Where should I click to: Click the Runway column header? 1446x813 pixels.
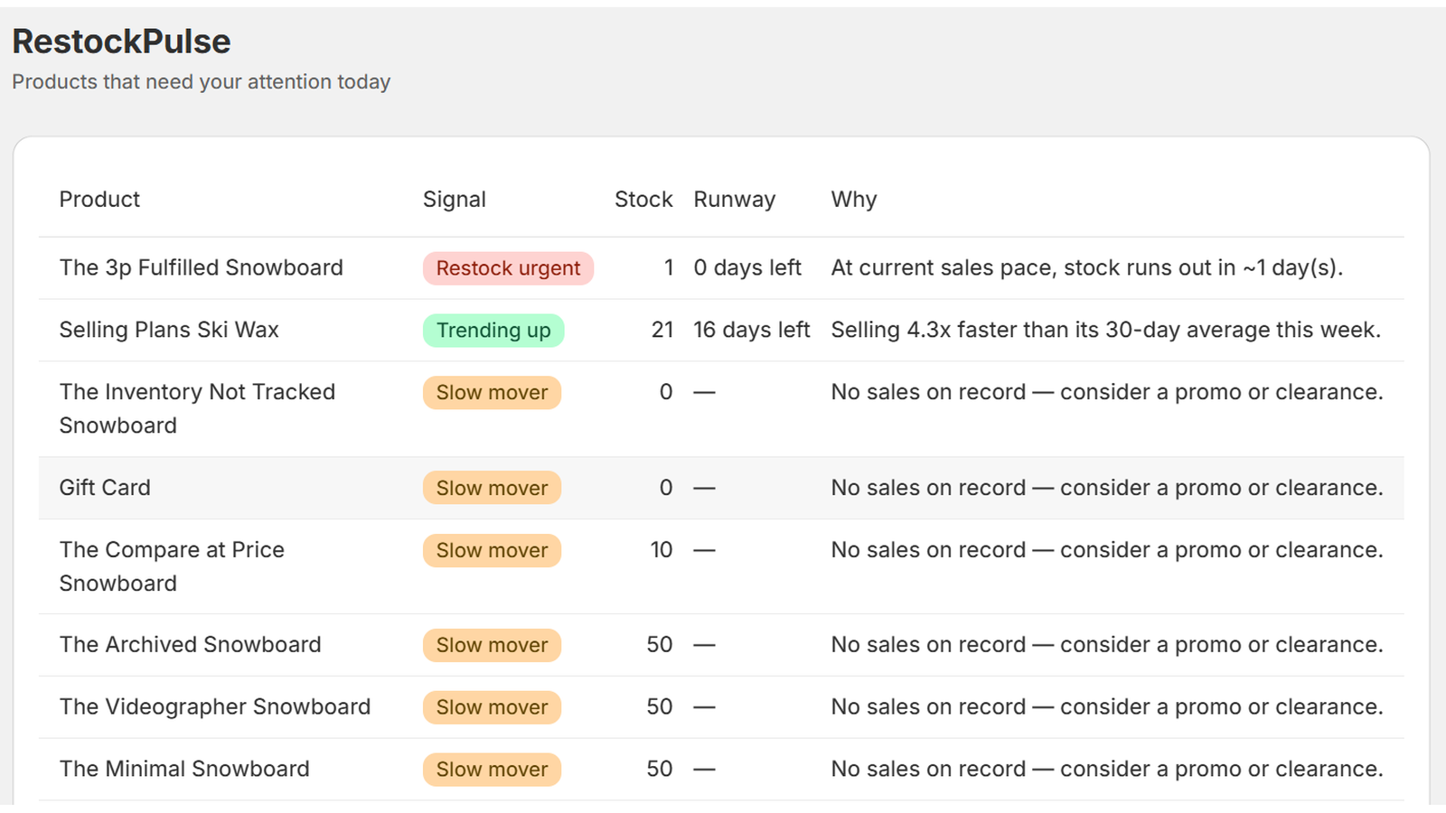(734, 200)
